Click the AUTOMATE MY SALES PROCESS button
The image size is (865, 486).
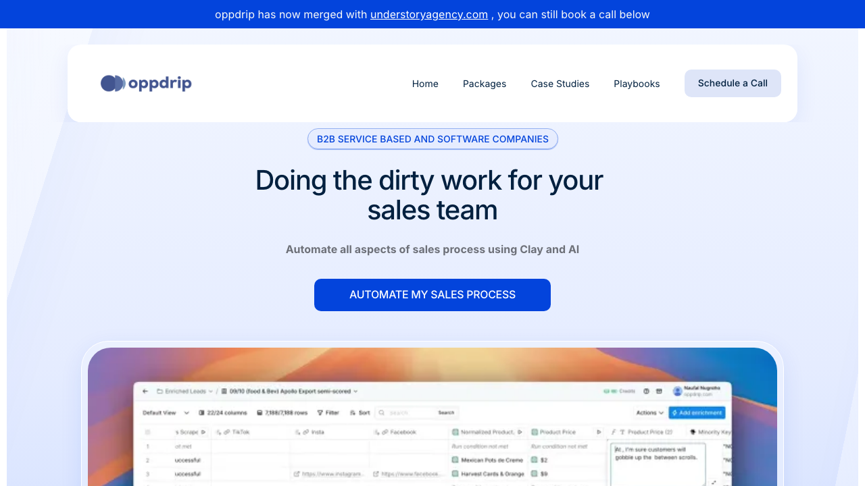(x=432, y=295)
